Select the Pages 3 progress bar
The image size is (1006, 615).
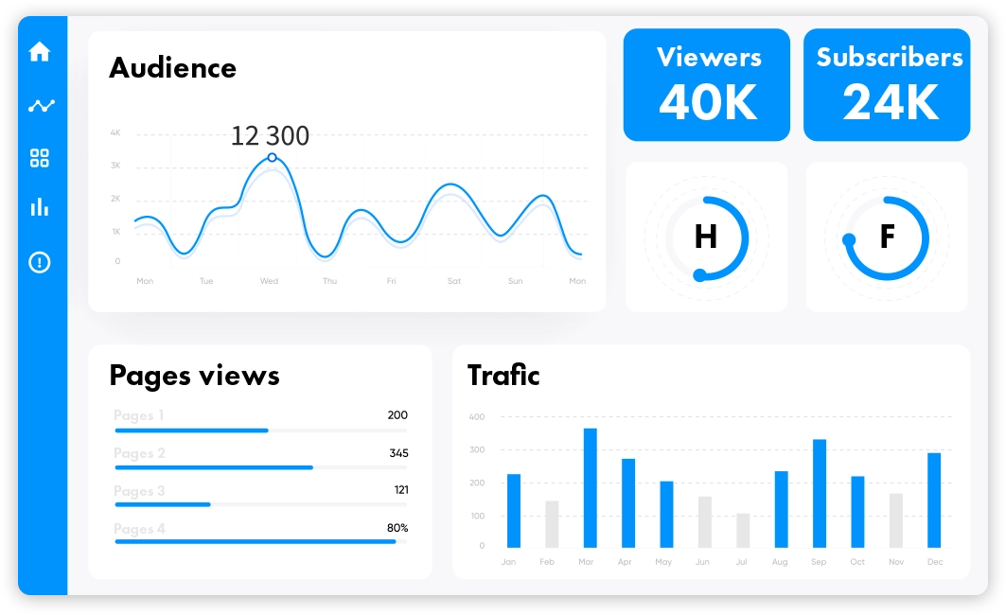pyautogui.click(x=260, y=504)
